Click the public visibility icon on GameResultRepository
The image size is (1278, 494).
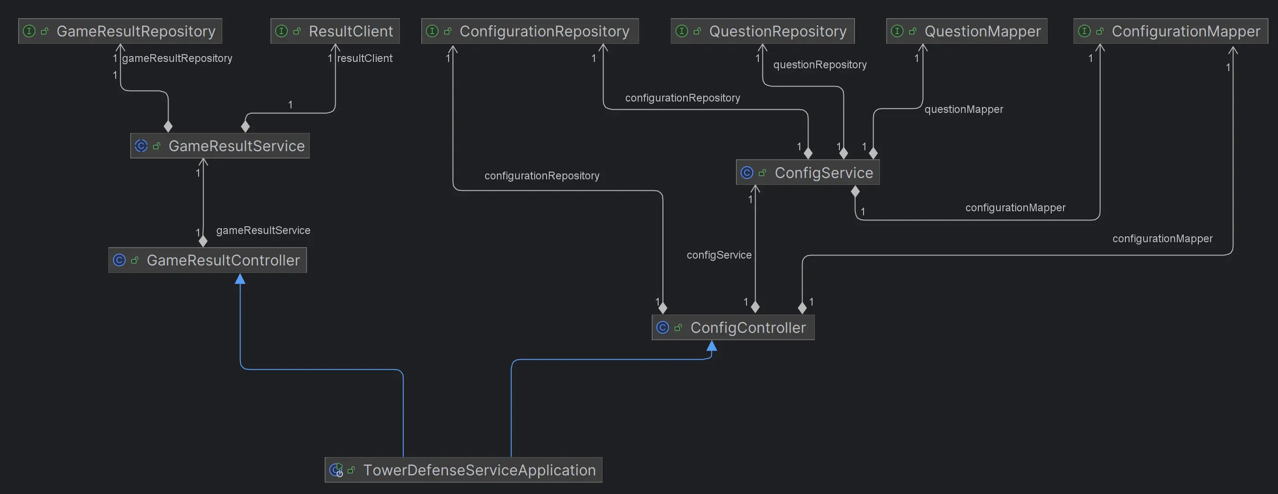45,31
